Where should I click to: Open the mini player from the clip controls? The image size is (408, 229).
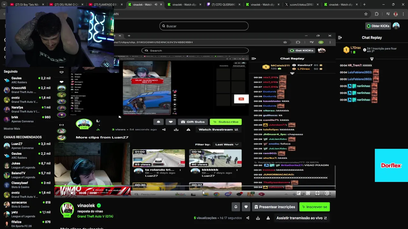coord(299,193)
